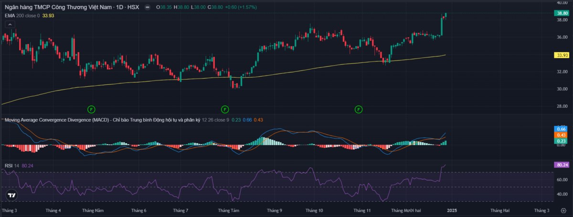
Task: Click the blue MACD value label 0.66
Action: (x=562, y=129)
